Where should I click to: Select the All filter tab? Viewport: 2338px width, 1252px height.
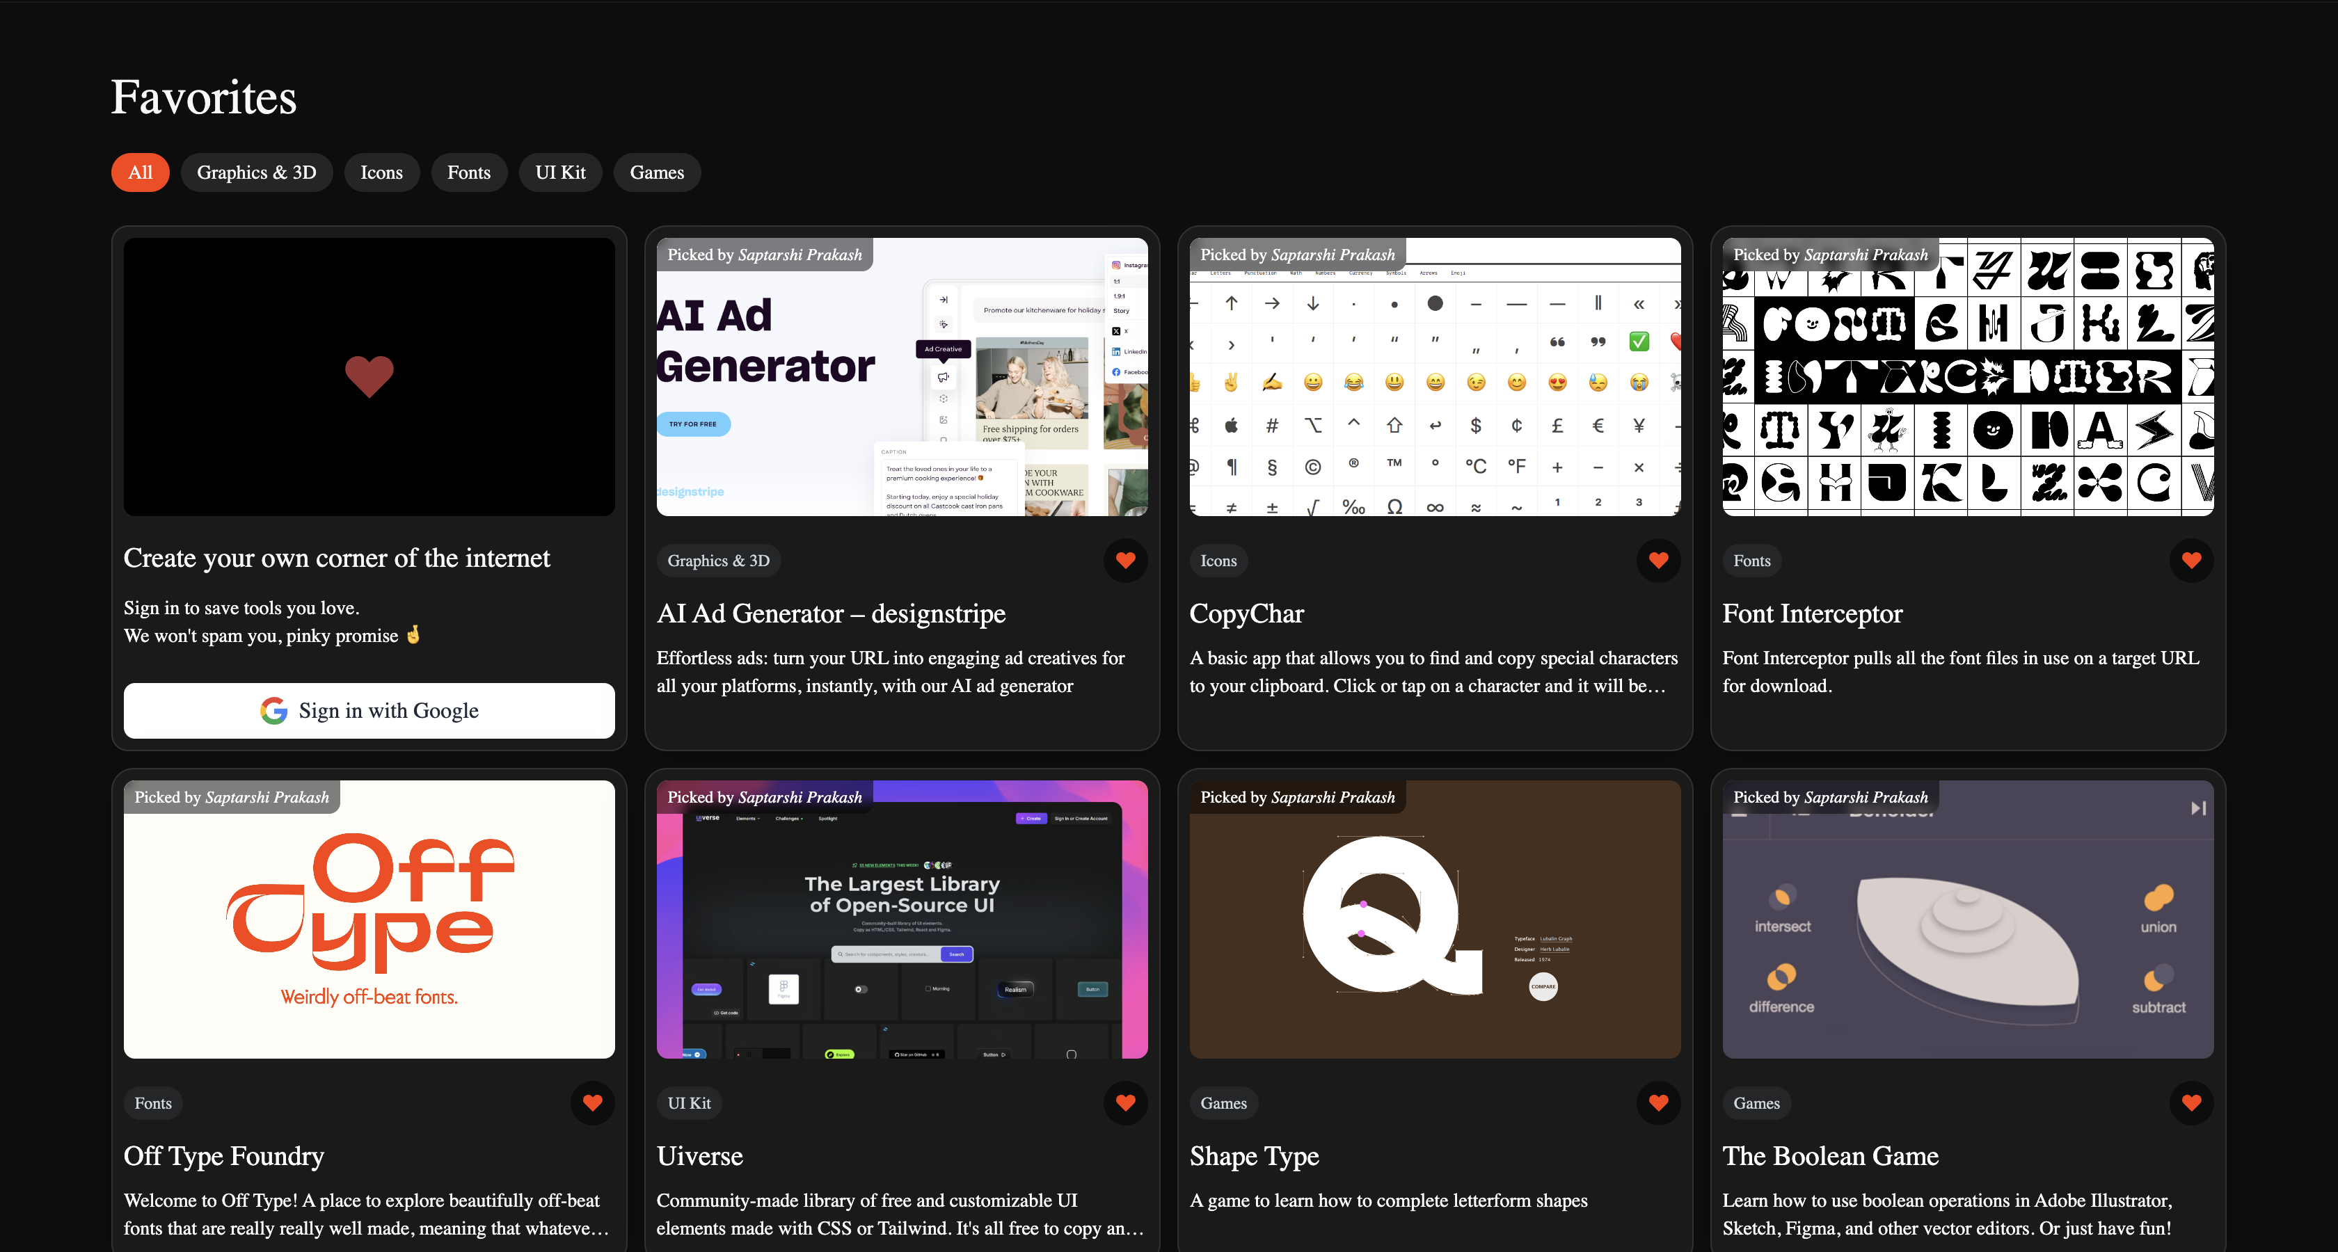coord(140,172)
